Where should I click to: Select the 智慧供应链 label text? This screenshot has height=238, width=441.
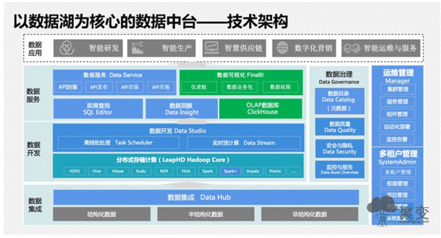tap(243, 48)
